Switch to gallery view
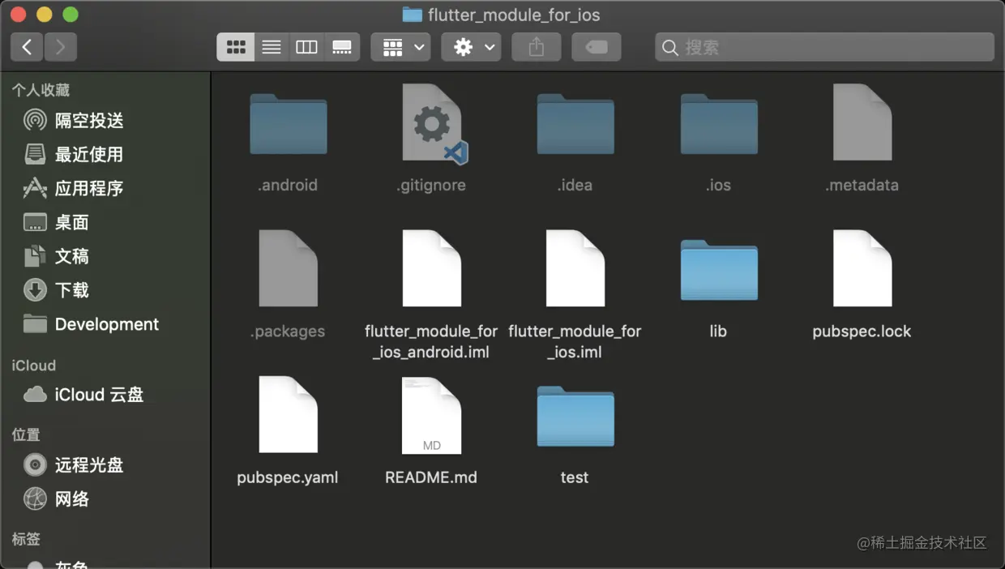 click(x=342, y=47)
